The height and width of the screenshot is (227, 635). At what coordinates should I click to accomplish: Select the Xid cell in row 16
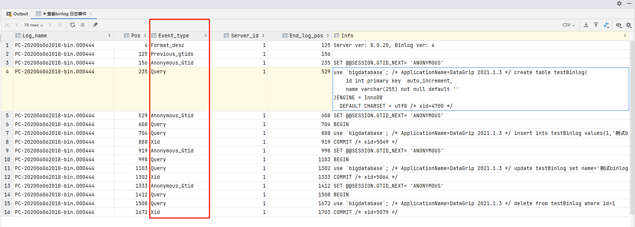click(x=179, y=212)
